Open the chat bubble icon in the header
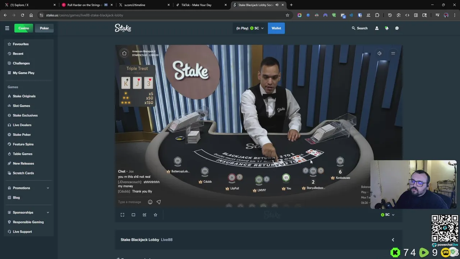460x259 pixels. [x=397, y=28]
